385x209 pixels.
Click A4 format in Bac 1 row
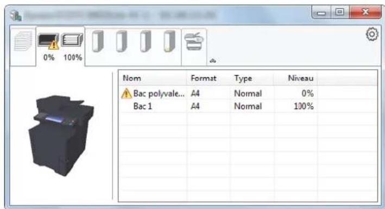(195, 106)
